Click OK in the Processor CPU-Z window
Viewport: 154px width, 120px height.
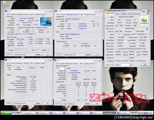coord(48,54)
